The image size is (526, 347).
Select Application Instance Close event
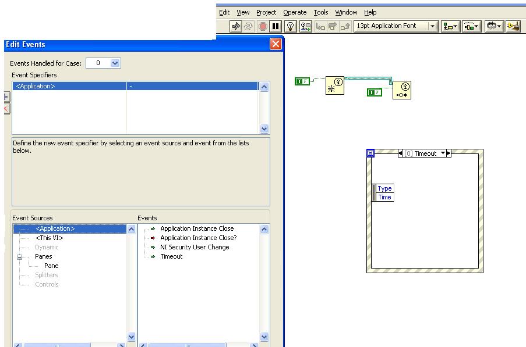point(197,228)
